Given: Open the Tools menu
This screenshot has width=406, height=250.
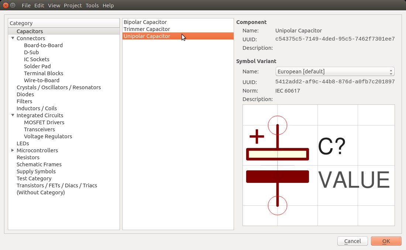Looking at the screenshot, I should pos(92,6).
